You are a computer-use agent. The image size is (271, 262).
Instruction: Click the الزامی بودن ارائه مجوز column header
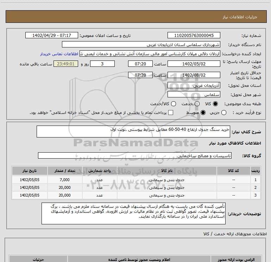point(236,260)
